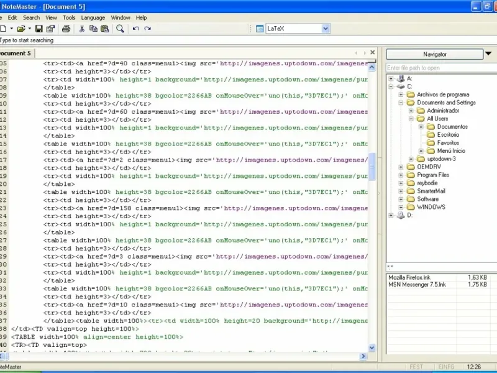This screenshot has width=497, height=373.
Task: Select the Escritorio folder in the tree
Action: [448, 134]
